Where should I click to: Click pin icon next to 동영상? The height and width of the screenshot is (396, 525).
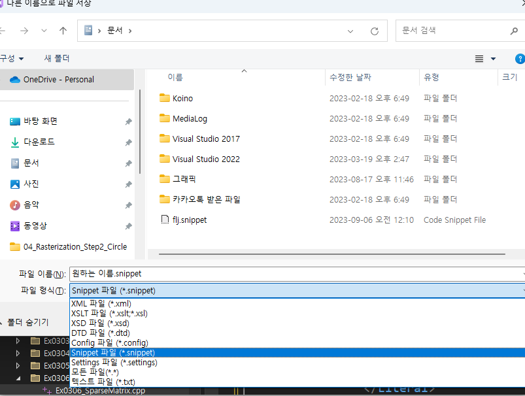[x=129, y=226]
